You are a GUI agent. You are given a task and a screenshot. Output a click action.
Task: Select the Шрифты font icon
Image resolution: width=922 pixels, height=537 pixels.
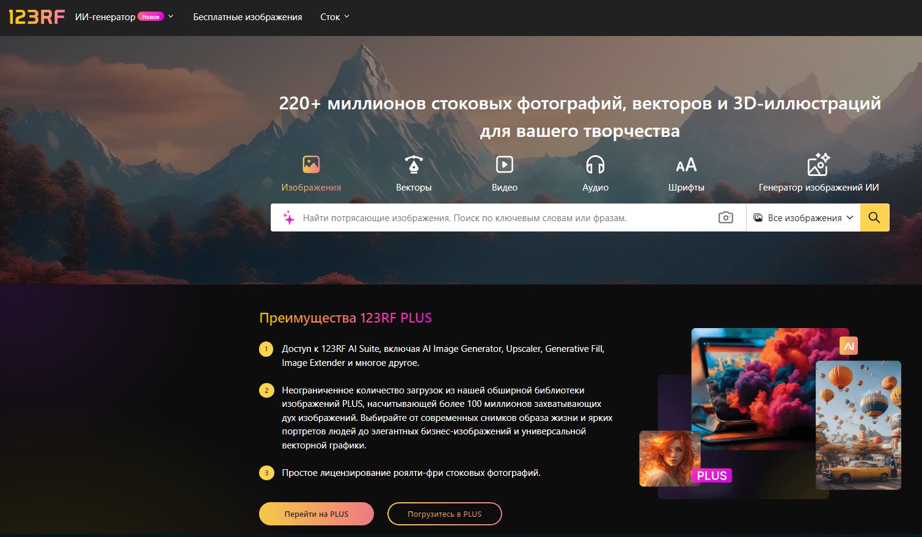tap(686, 165)
